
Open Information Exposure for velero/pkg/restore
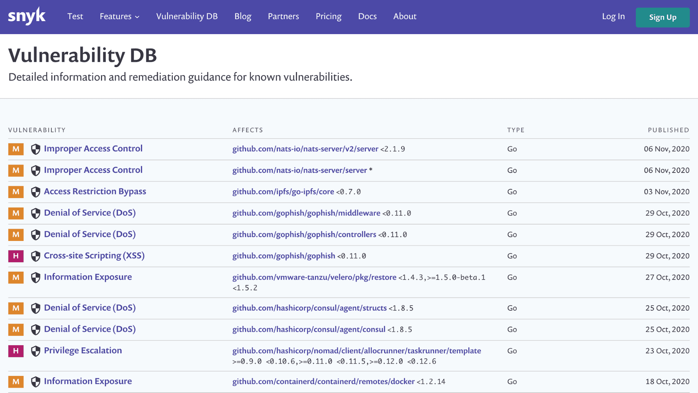(x=88, y=277)
